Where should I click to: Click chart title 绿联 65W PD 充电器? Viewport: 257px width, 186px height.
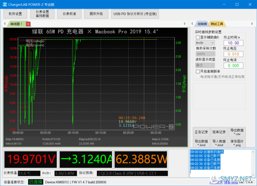coord(58,31)
